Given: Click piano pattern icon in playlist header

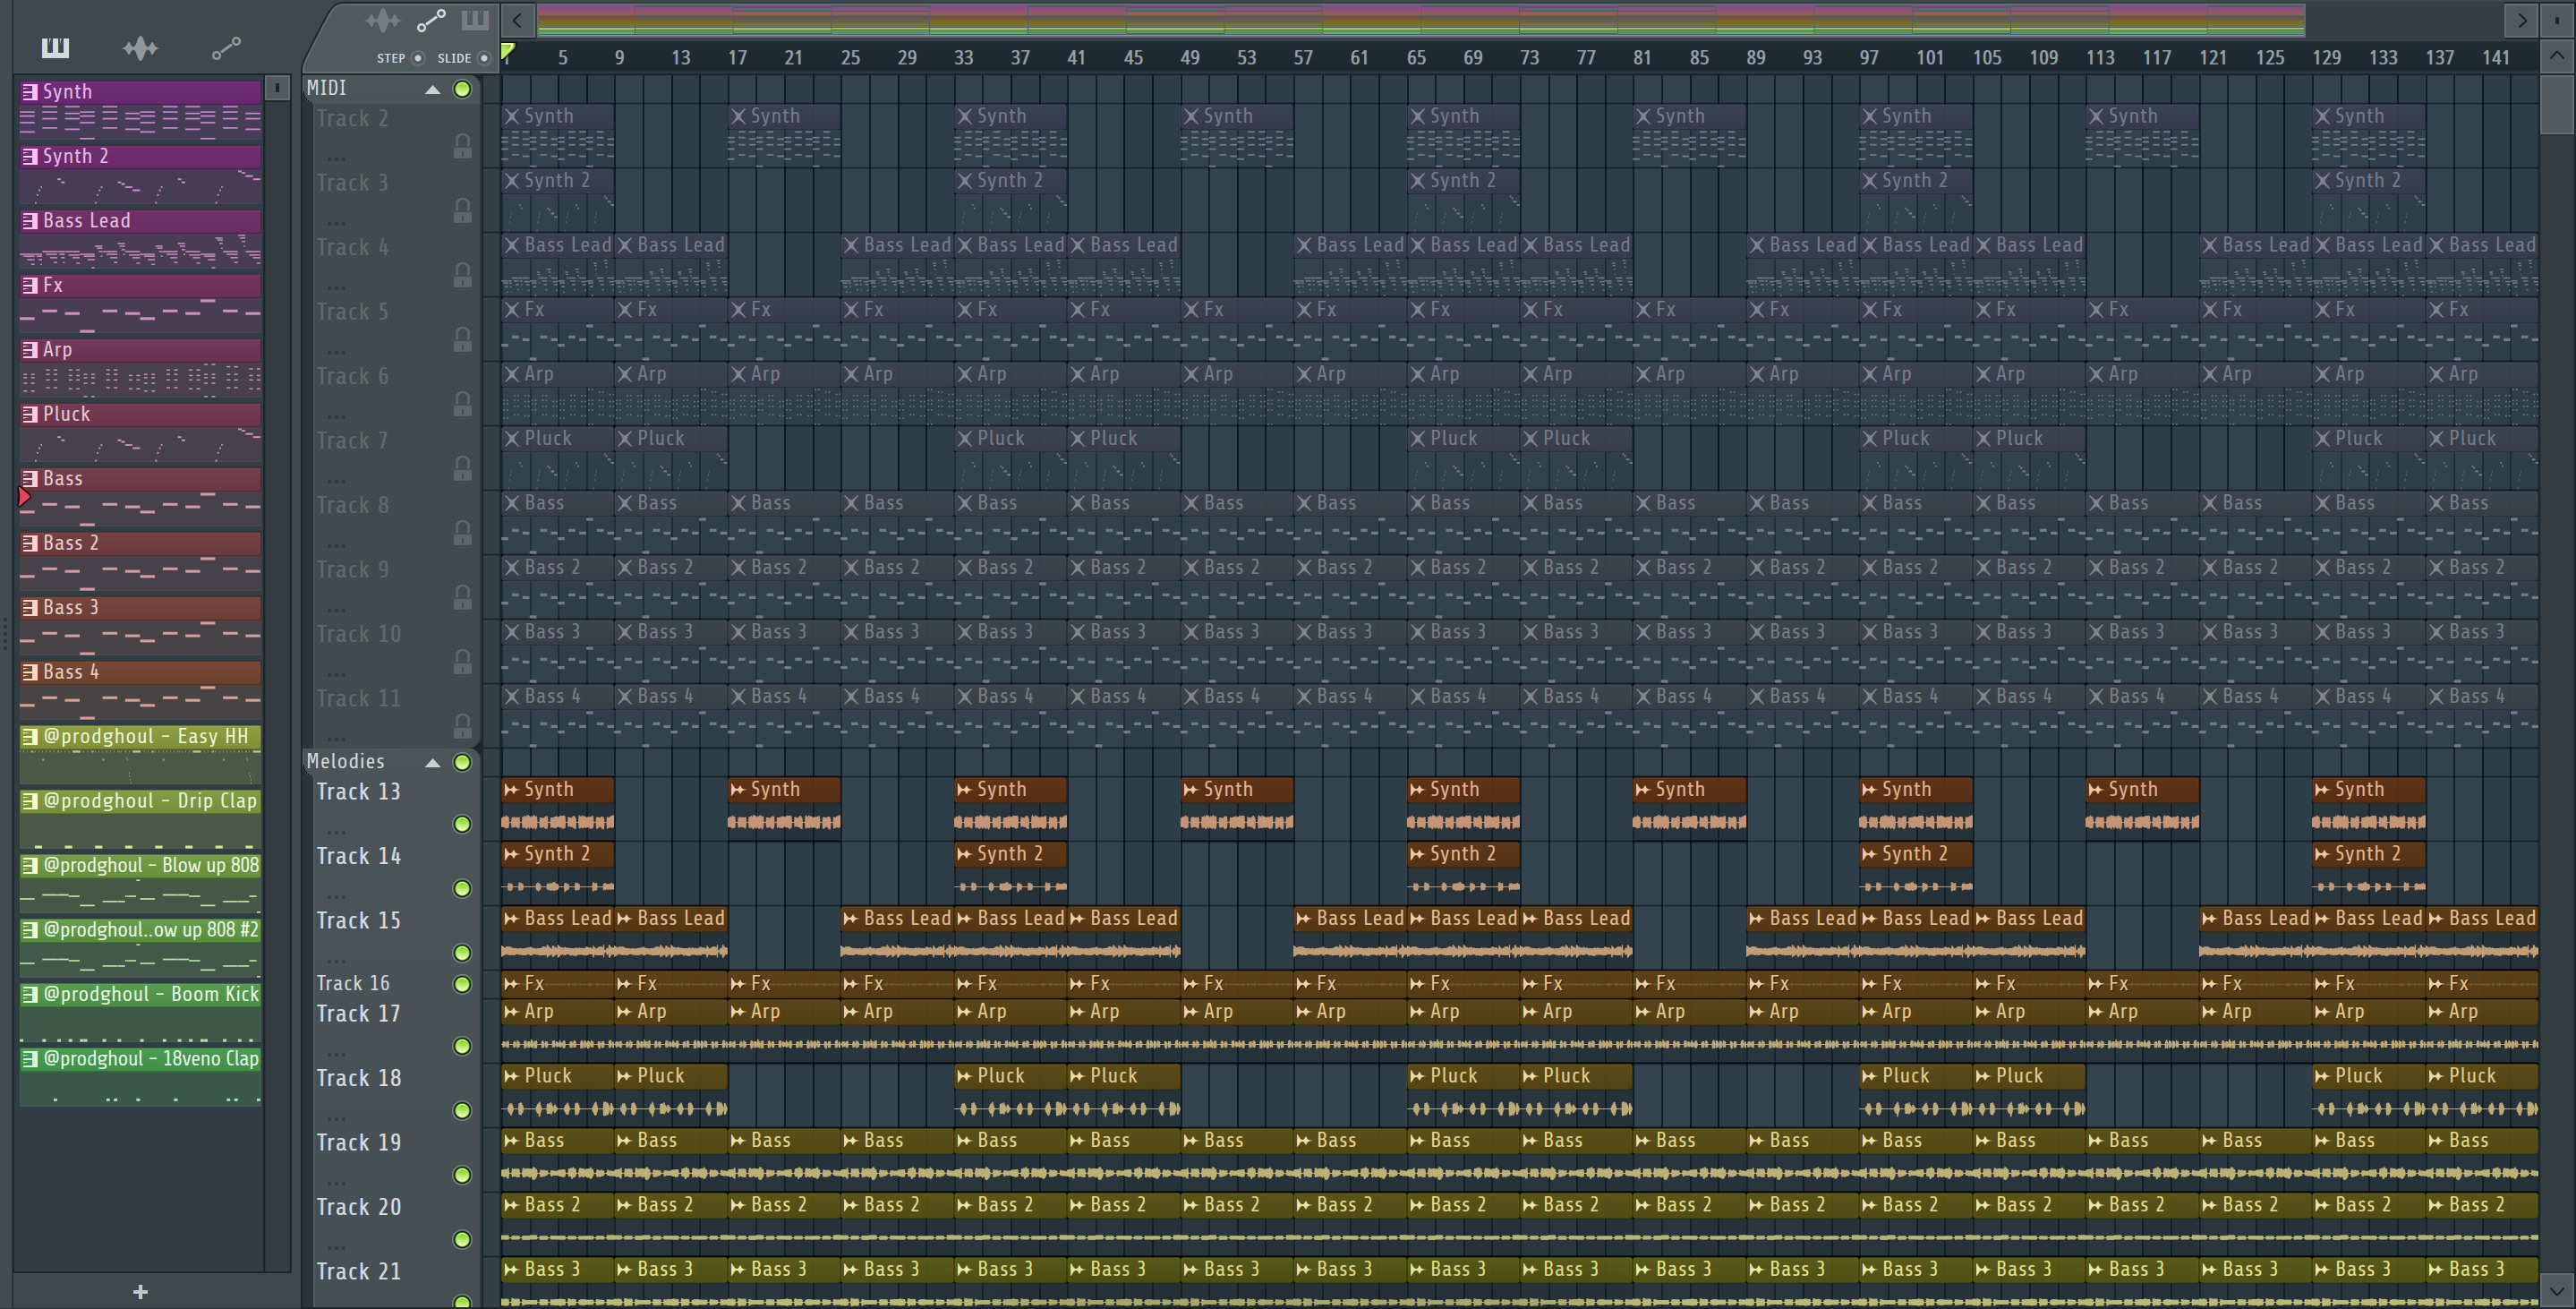Looking at the screenshot, I should [475, 20].
